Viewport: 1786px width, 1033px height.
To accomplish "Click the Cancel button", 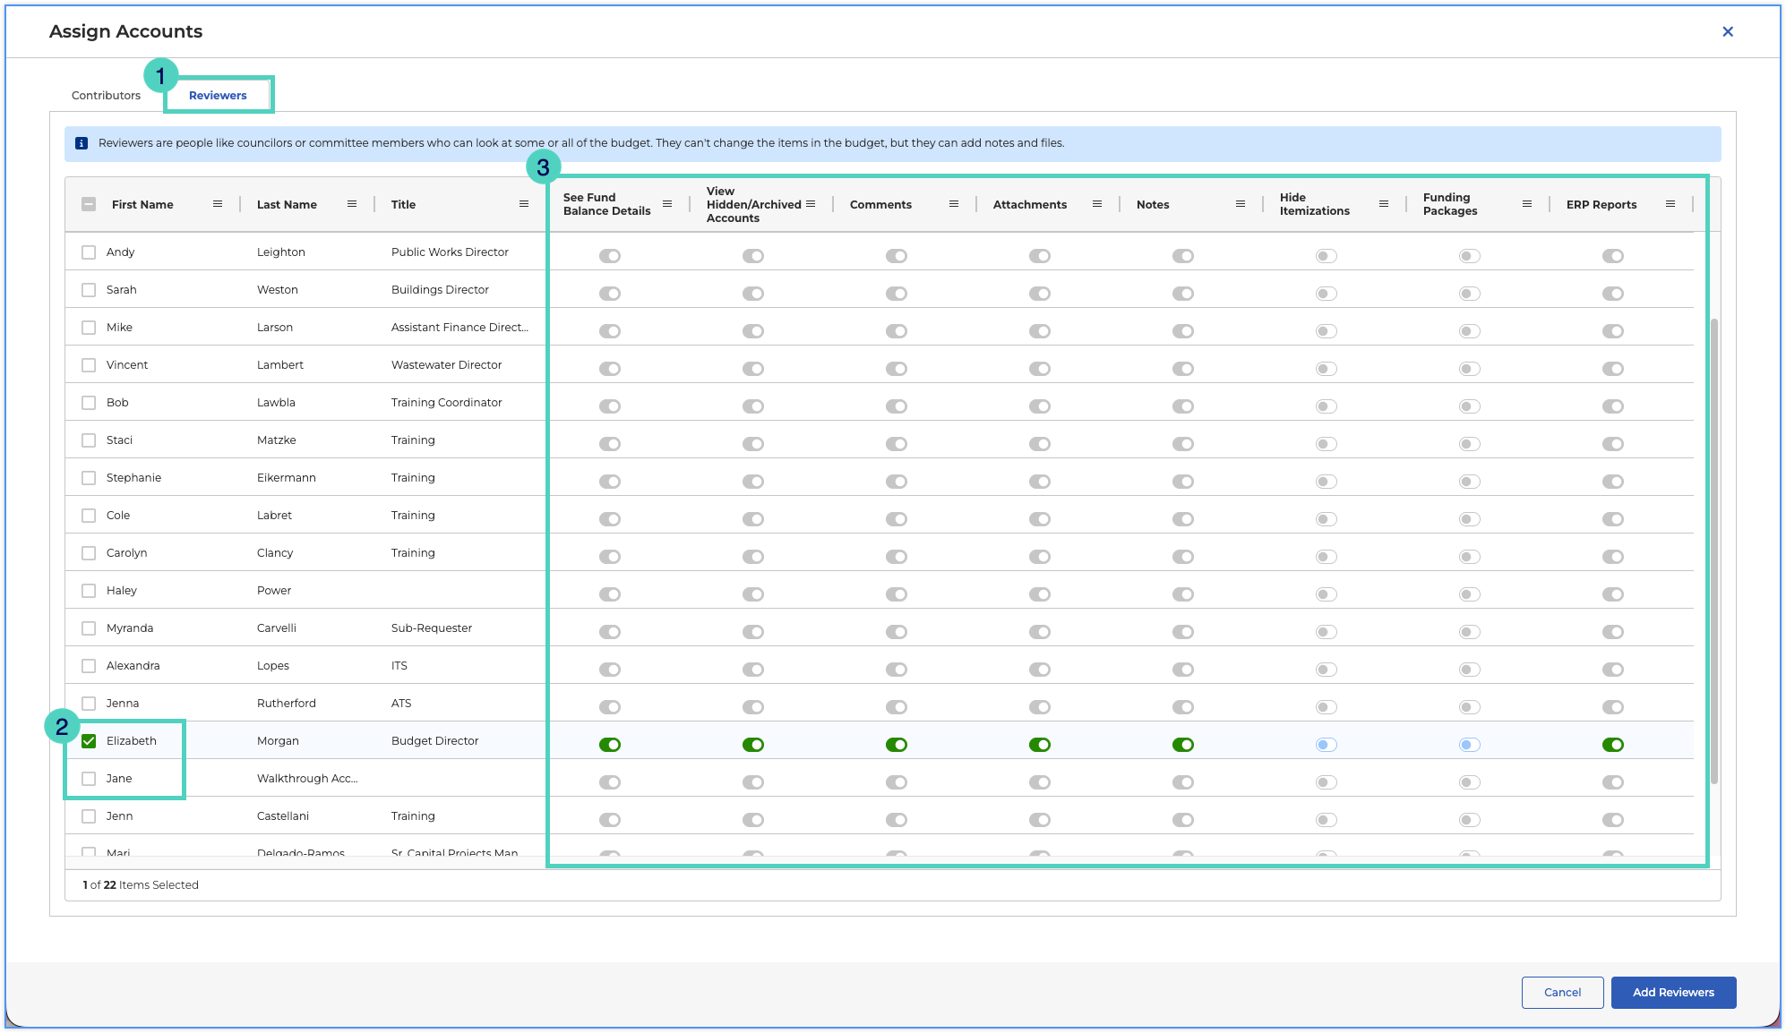I will 1562,992.
